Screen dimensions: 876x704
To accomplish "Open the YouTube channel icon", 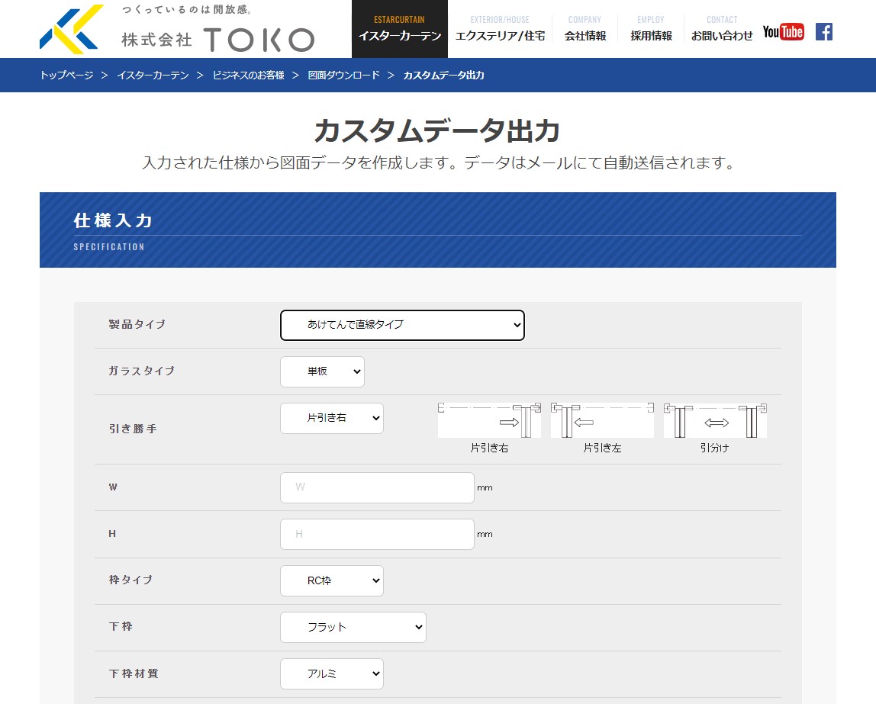I will tap(783, 32).
